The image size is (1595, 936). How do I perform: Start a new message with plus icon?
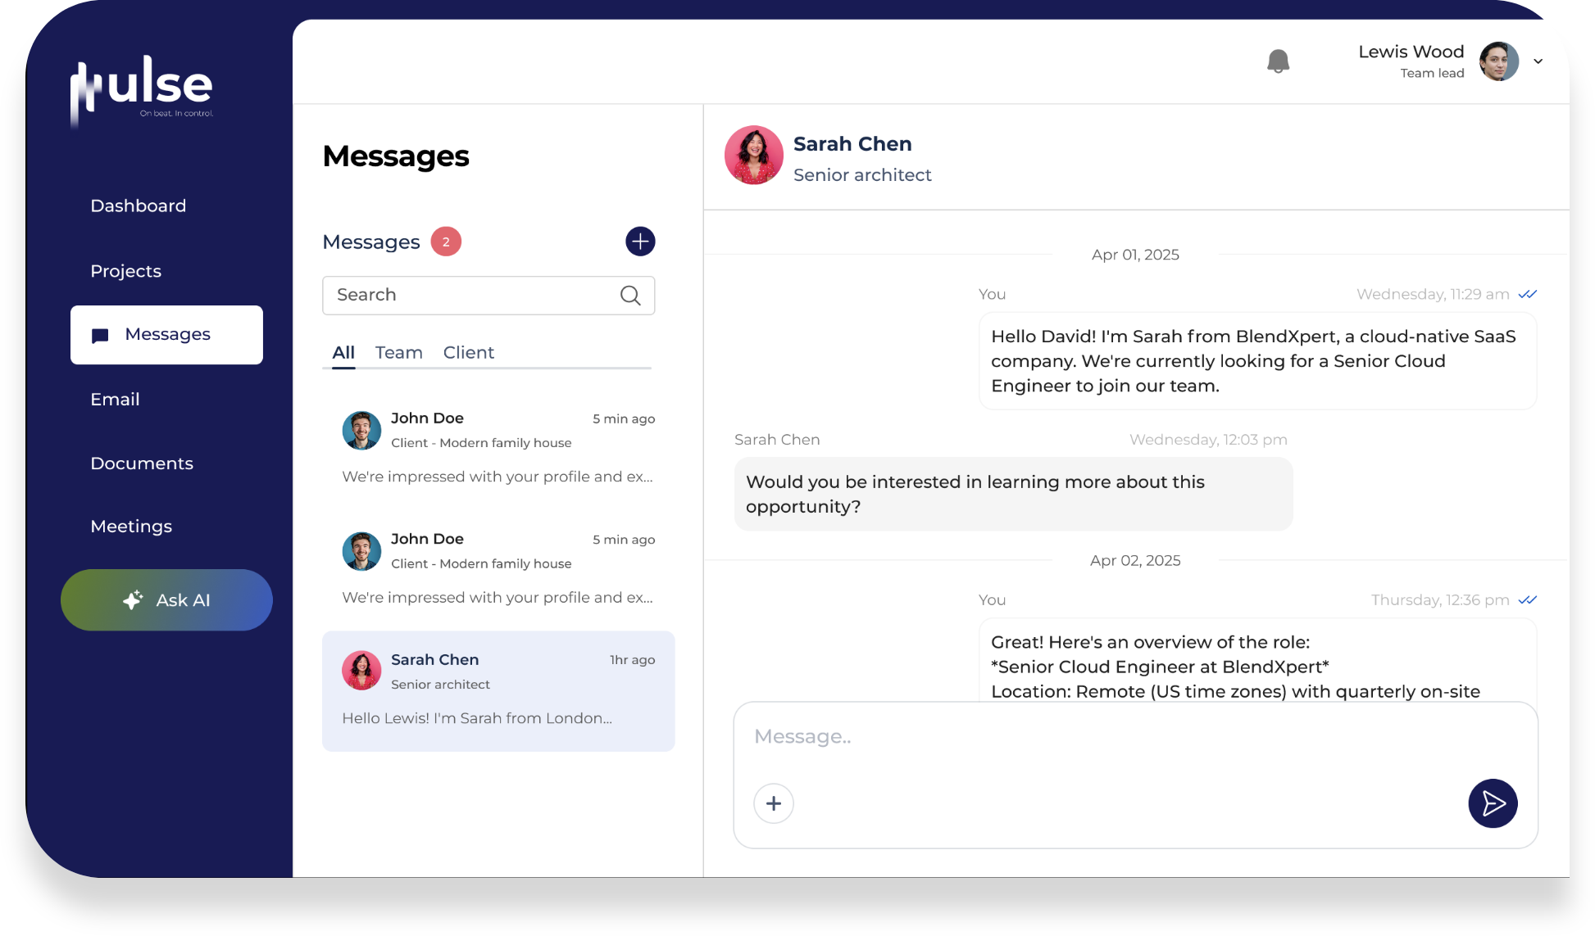pos(640,242)
